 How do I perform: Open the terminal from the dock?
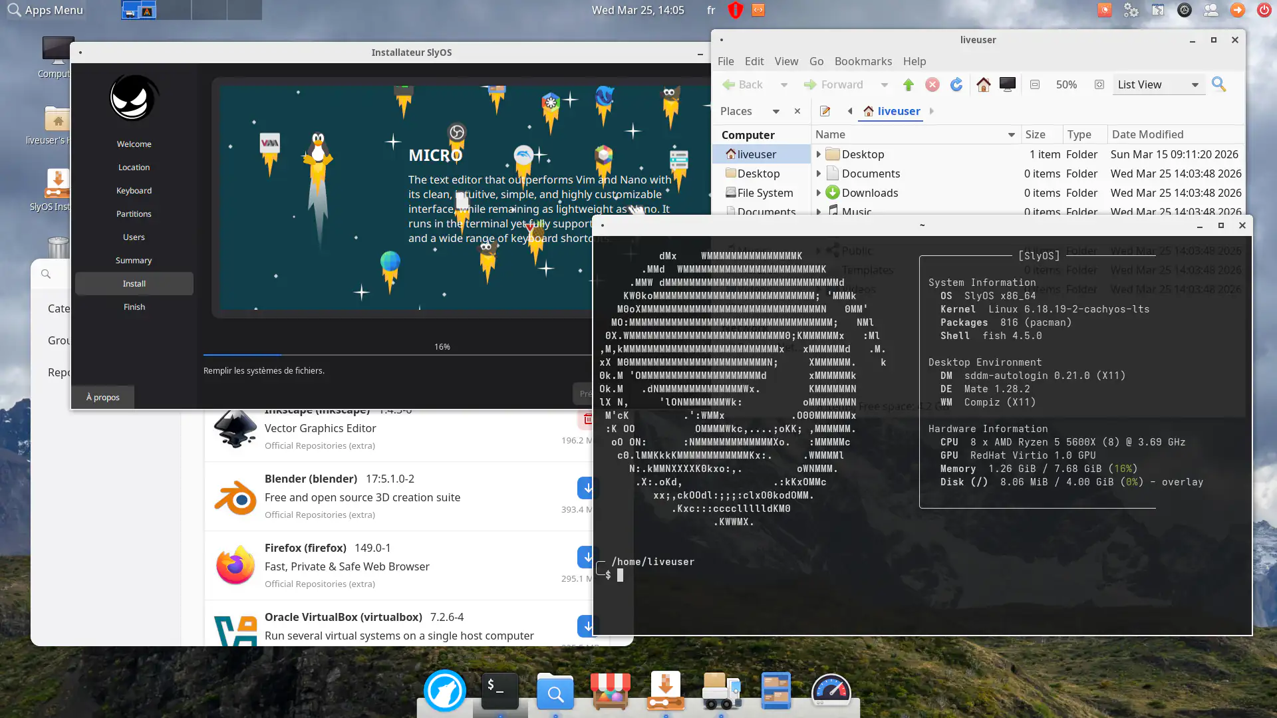coord(499,691)
